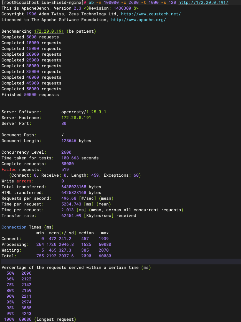
Task: Click the www.apache.org link
Action: pyautogui.click(x=138, y=20)
